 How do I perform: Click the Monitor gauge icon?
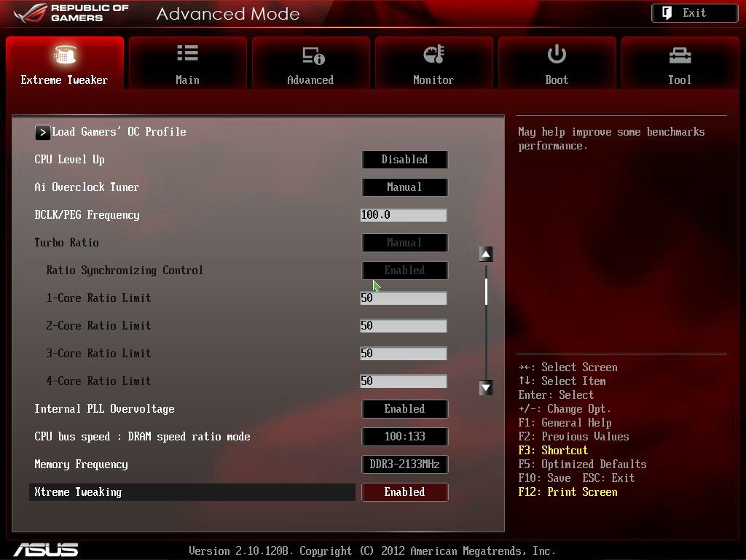click(433, 54)
